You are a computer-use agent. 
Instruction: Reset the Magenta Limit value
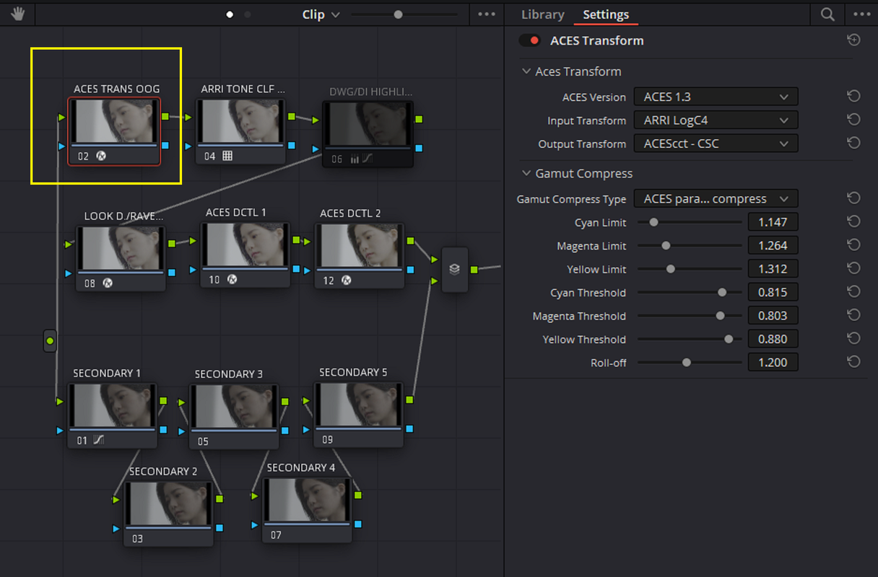[853, 245]
